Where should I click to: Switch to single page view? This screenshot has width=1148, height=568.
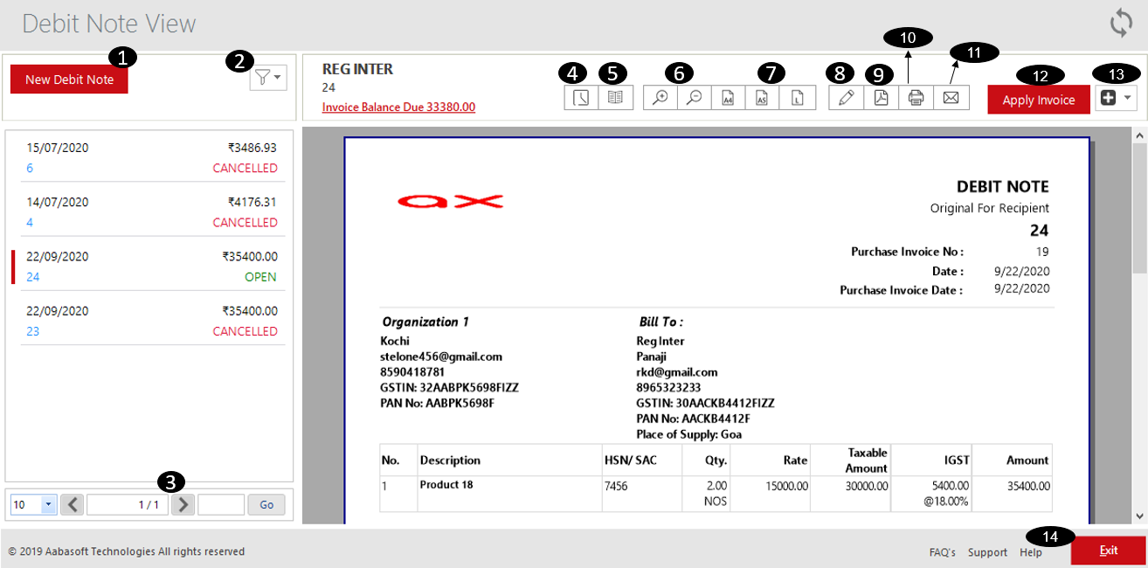coord(580,97)
